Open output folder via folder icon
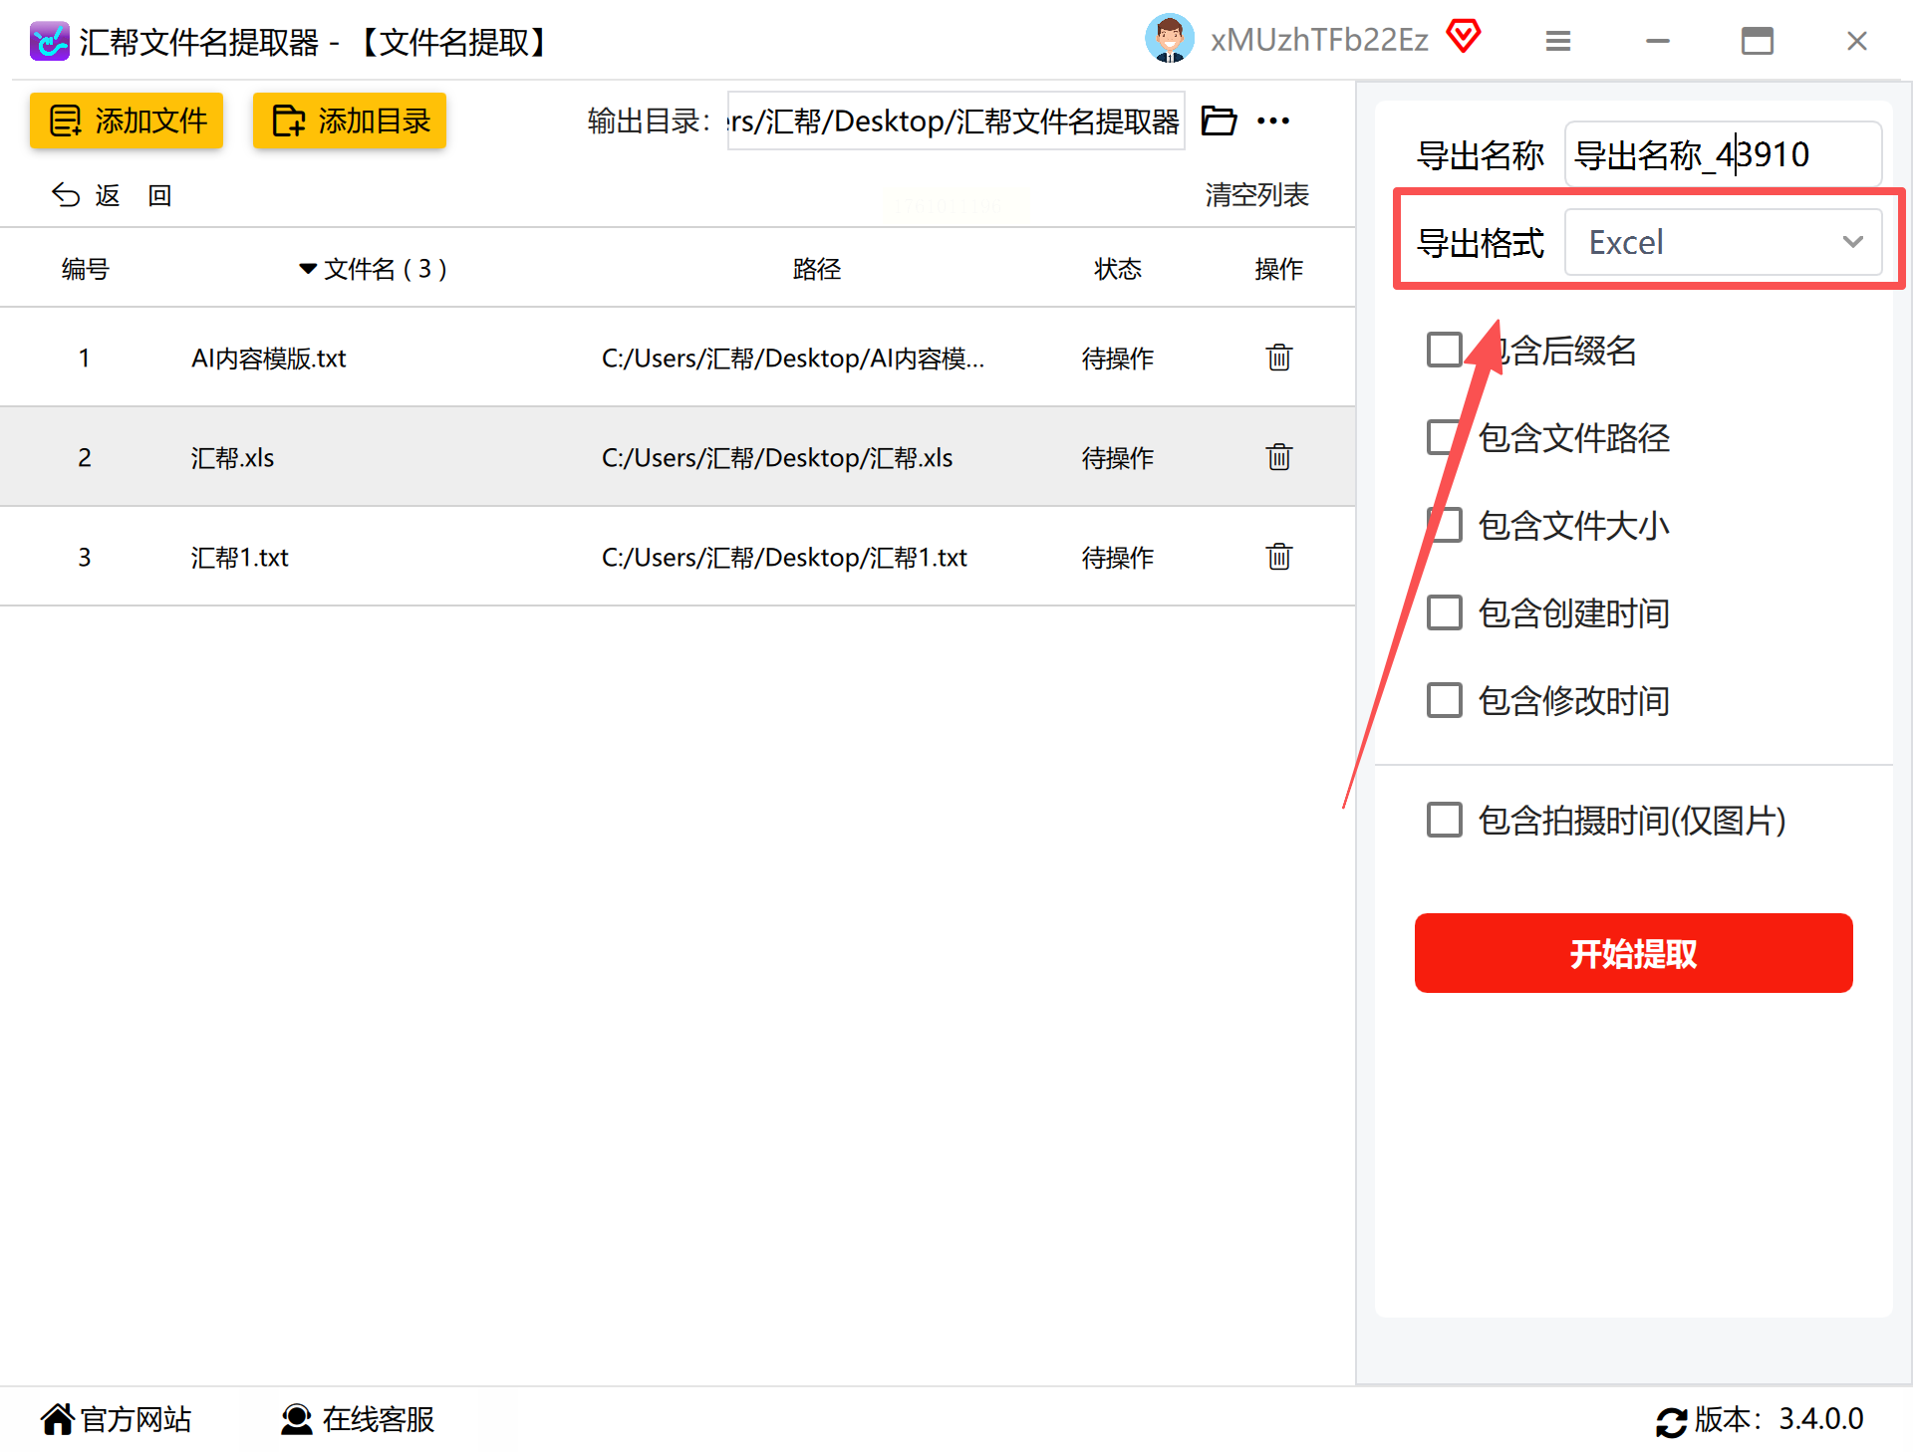Viewport: 1913px width, 1452px height. pyautogui.click(x=1219, y=121)
